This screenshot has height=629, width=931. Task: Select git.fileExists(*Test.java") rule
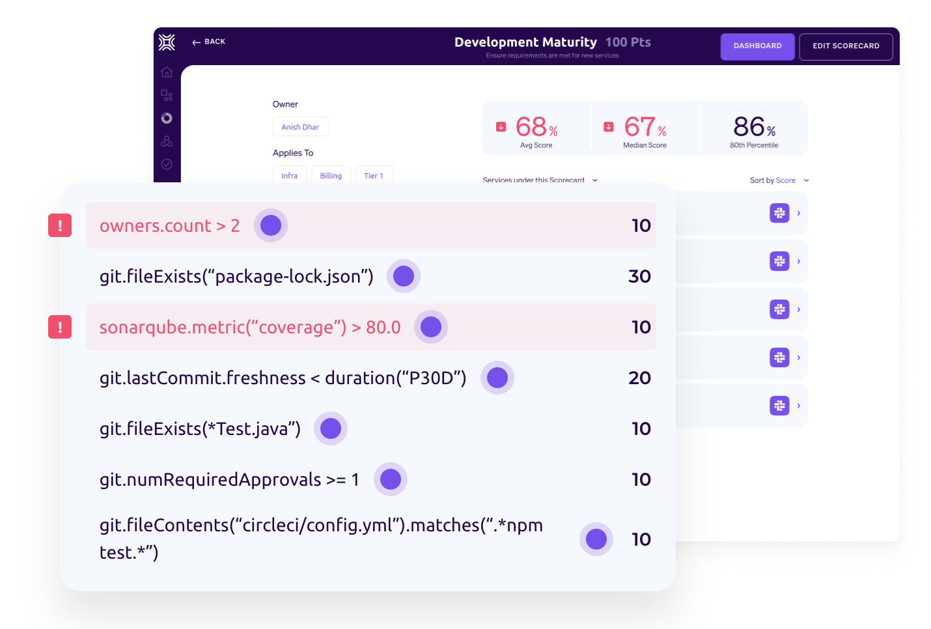tap(200, 428)
